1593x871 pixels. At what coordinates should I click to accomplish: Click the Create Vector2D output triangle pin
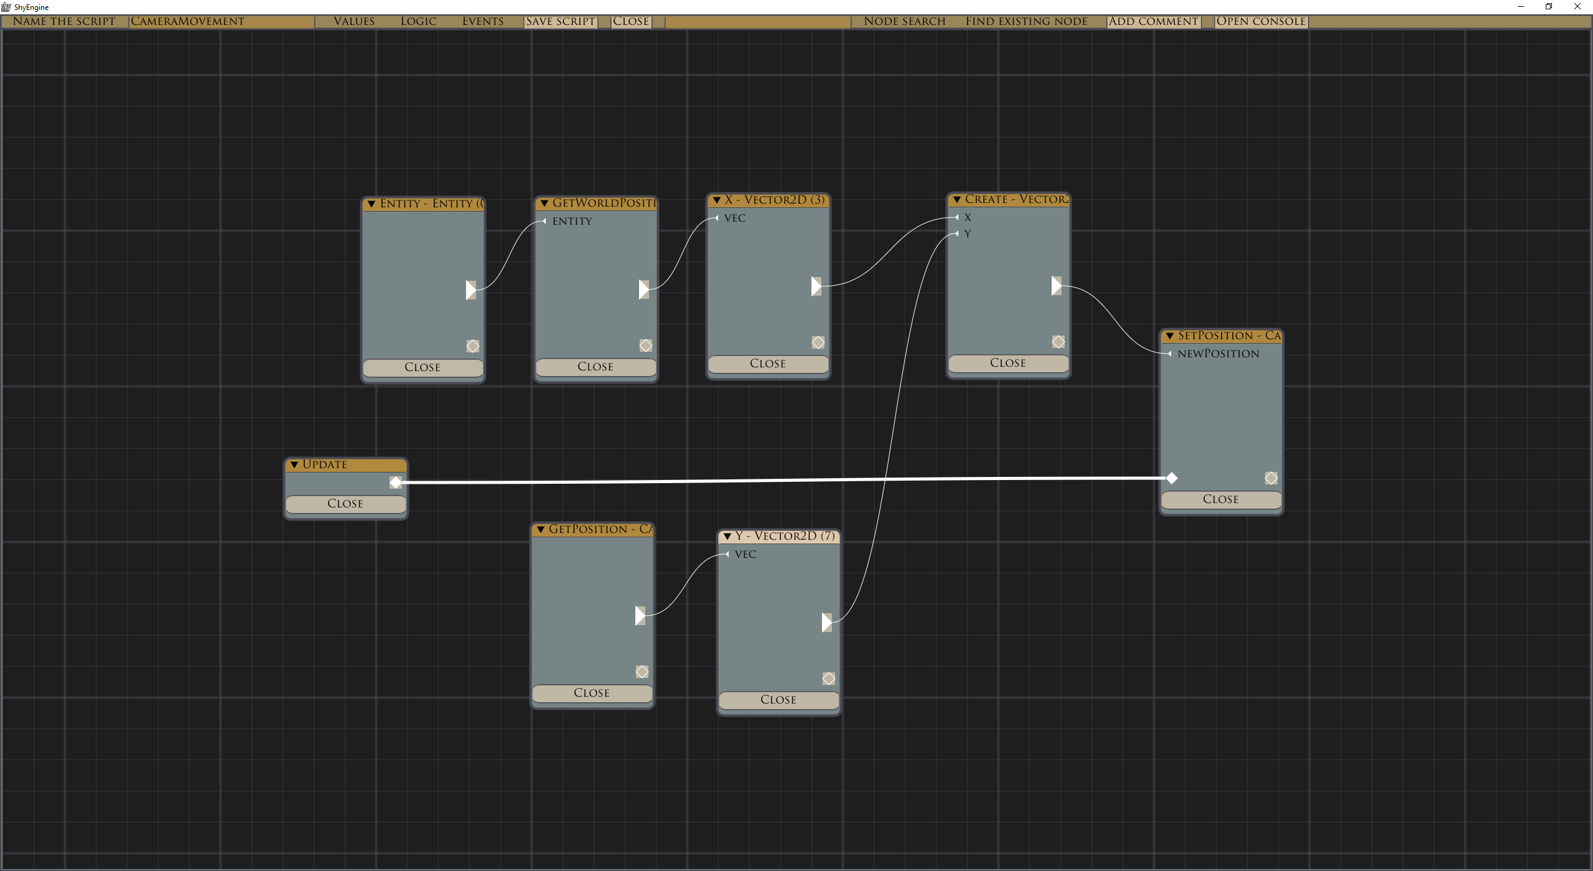tap(1056, 286)
